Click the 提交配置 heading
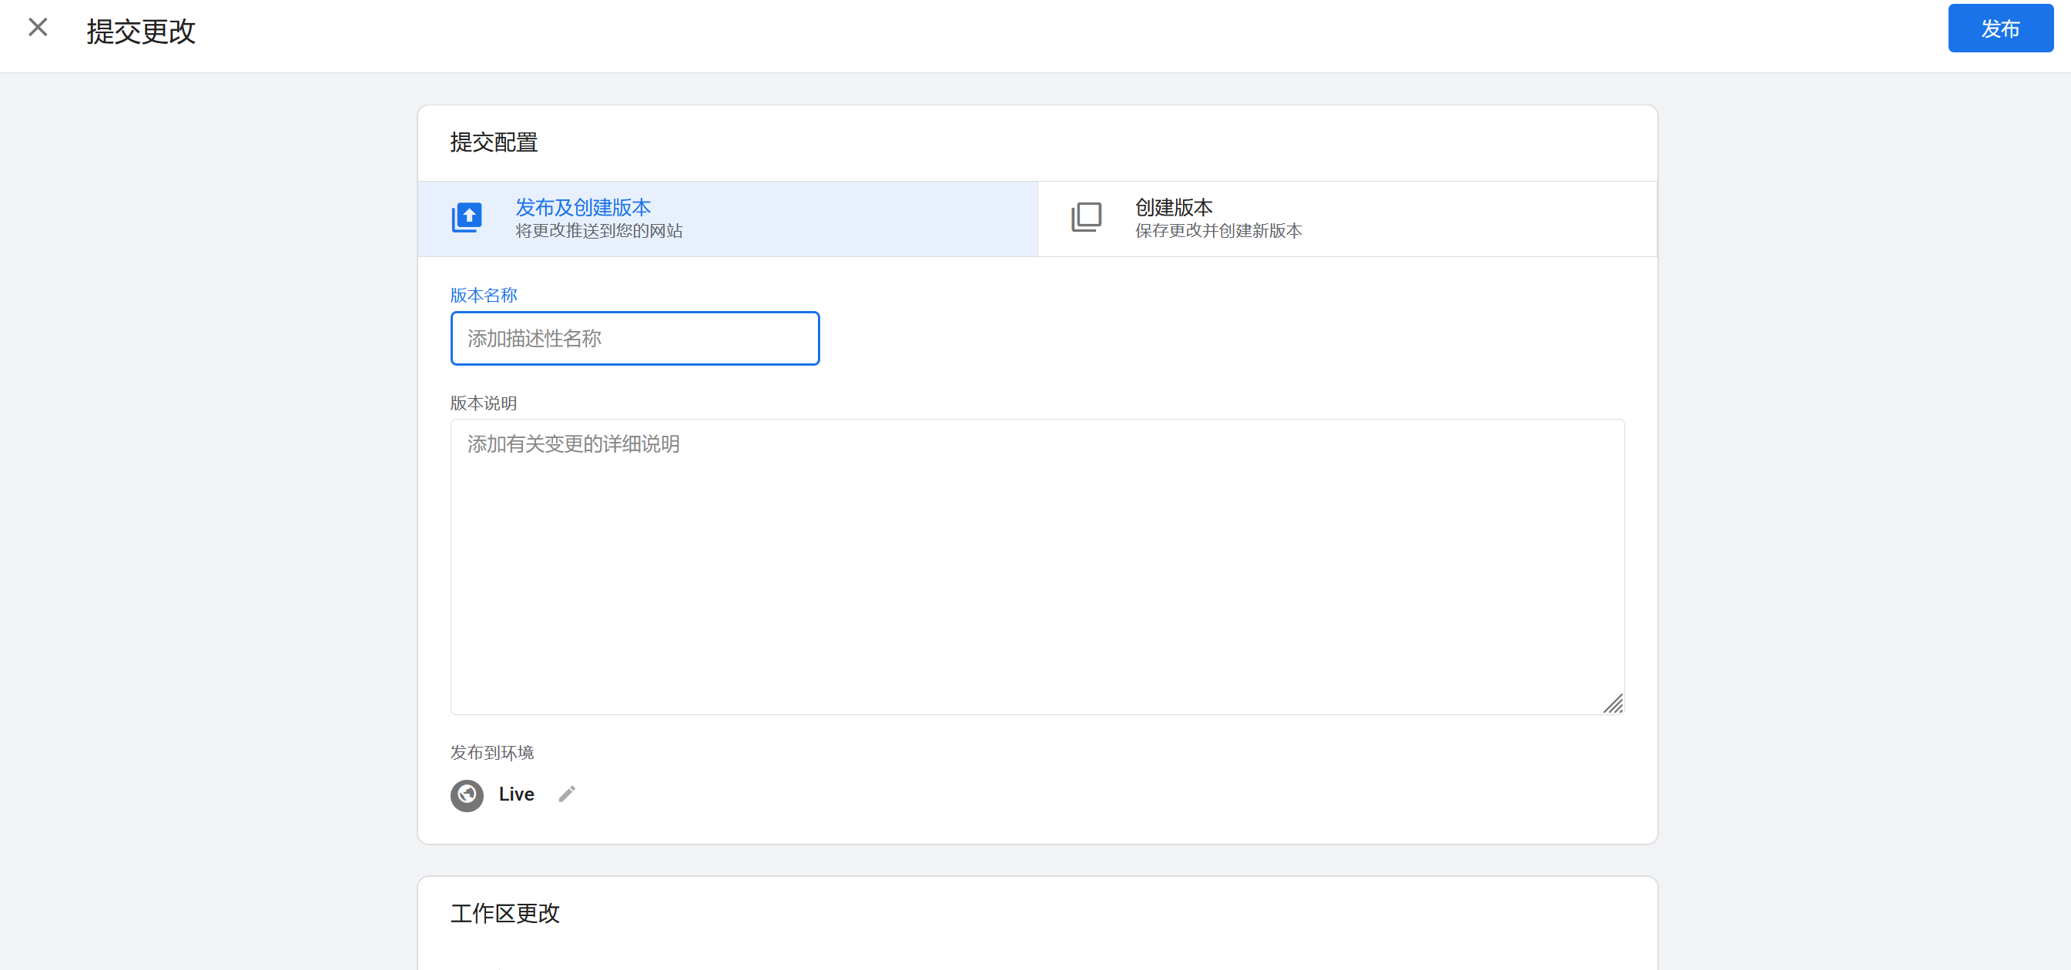 [x=494, y=142]
